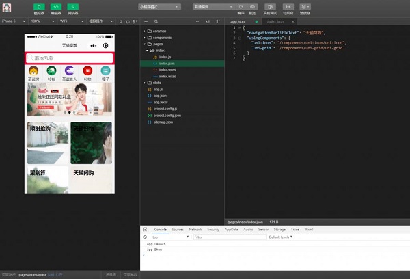Viewport: 410px width, 279px height.
Task: Toggle the editor panel button
Action: tap(55, 6)
